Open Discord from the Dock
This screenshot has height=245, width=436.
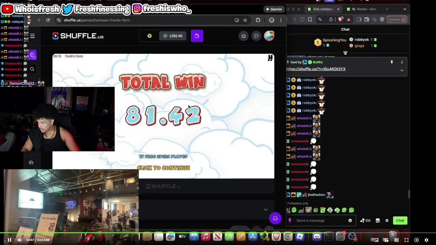[317, 236]
